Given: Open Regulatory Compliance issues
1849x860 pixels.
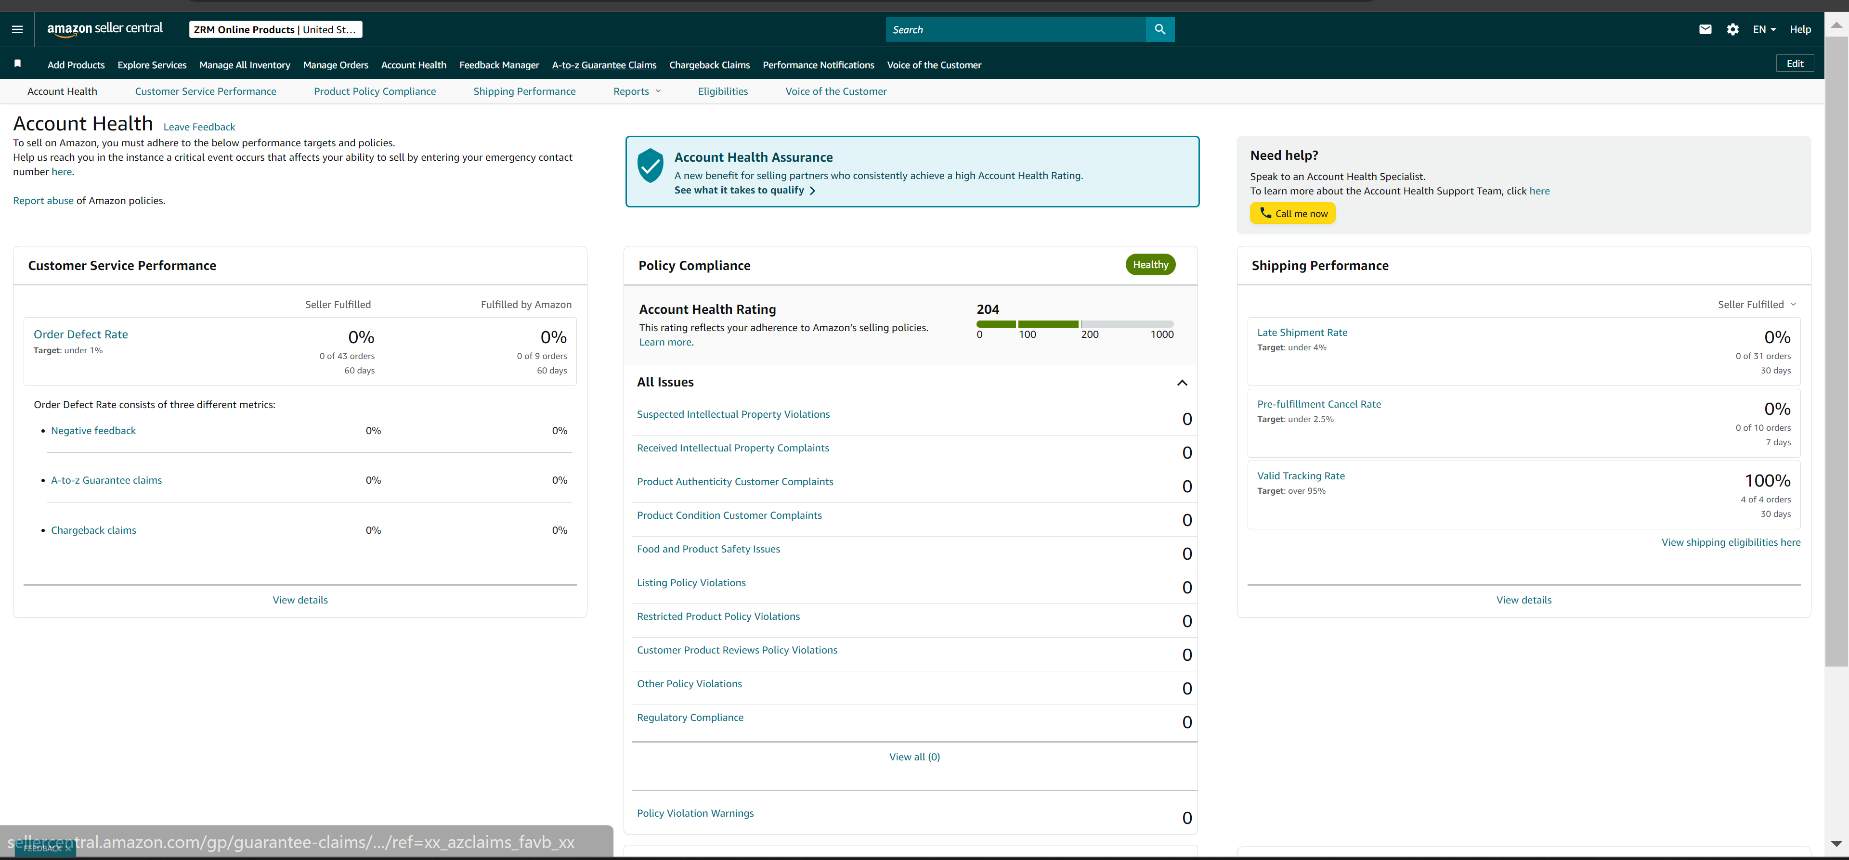Looking at the screenshot, I should point(690,718).
